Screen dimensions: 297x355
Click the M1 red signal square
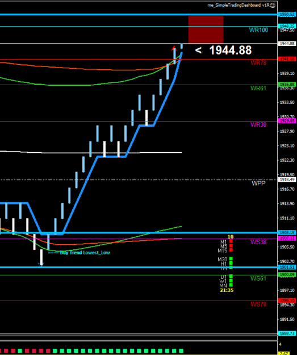coord(231,241)
